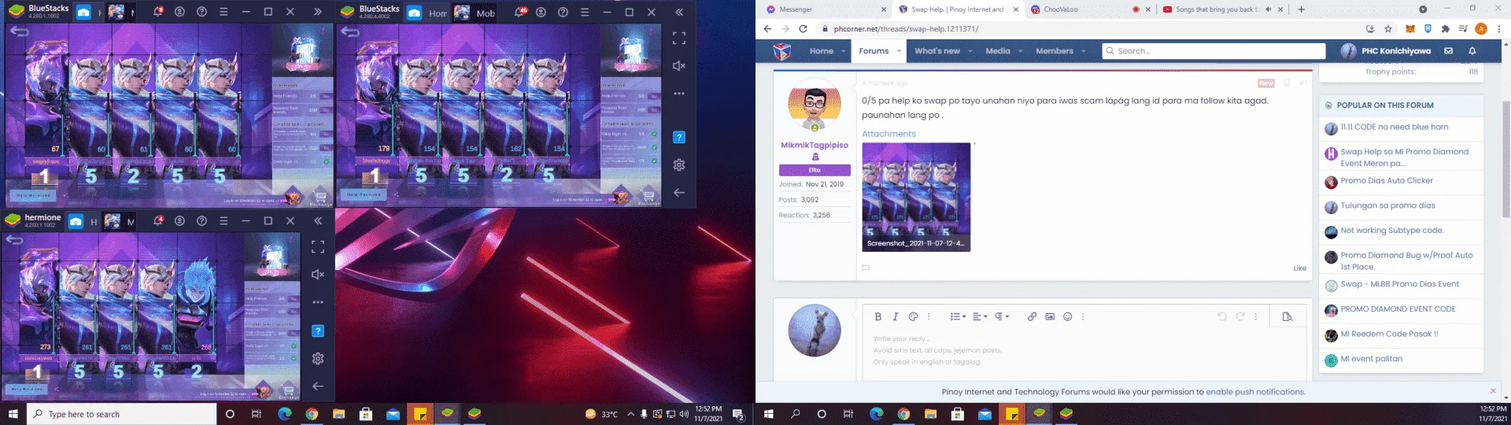Expand the Members dropdown arrow
The width and height of the screenshot is (1511, 425).
click(1083, 51)
